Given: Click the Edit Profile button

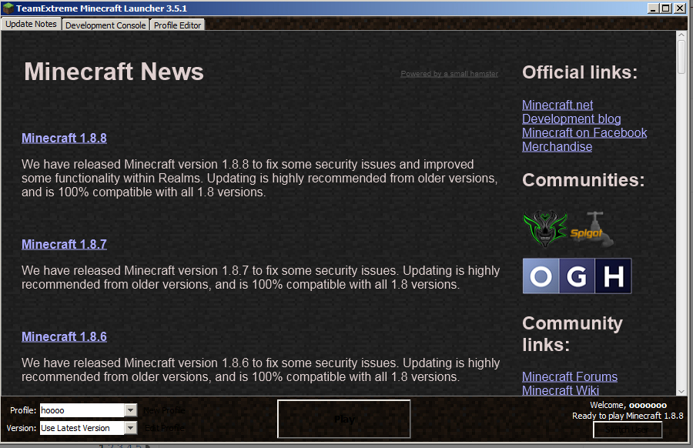Looking at the screenshot, I should point(164,428).
